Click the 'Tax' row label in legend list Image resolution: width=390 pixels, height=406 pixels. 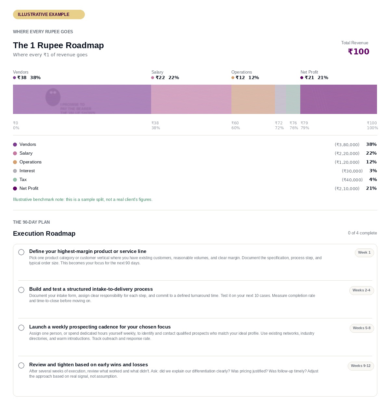coord(23,180)
